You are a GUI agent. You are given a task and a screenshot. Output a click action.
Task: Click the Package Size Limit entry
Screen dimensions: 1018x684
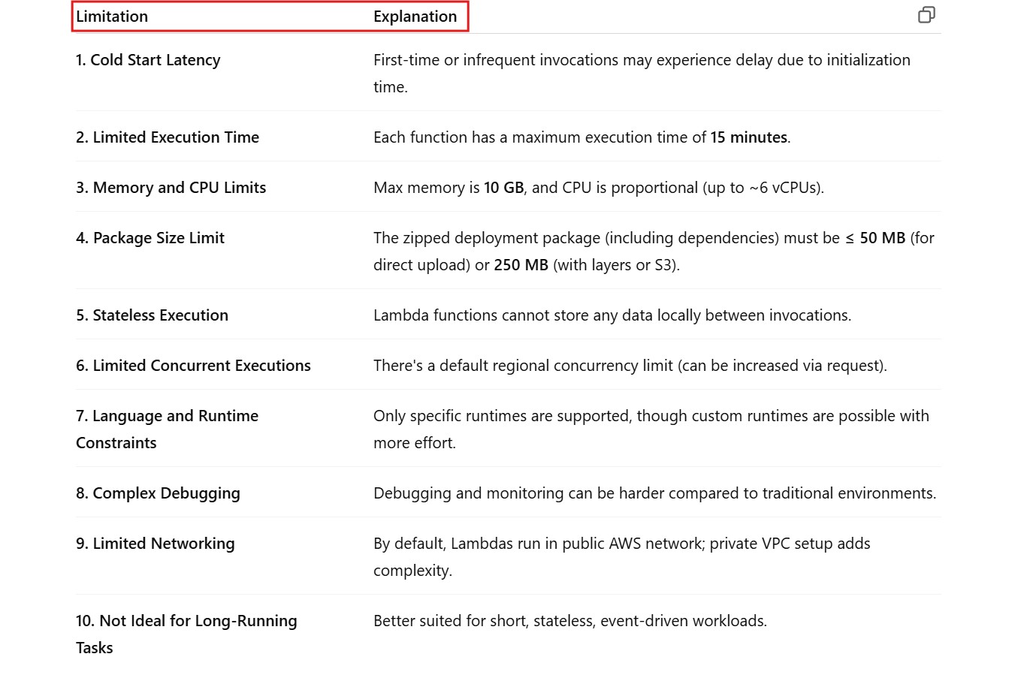coord(150,238)
